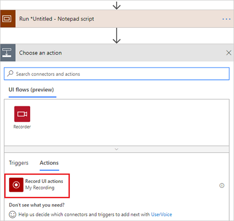234x221 pixels.
Task: Choose the Recorder connector icon
Action: pos(22,114)
